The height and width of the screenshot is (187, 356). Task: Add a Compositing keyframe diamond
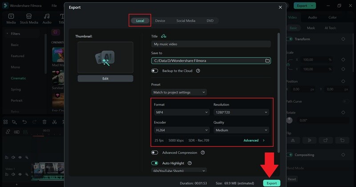pos(343,155)
